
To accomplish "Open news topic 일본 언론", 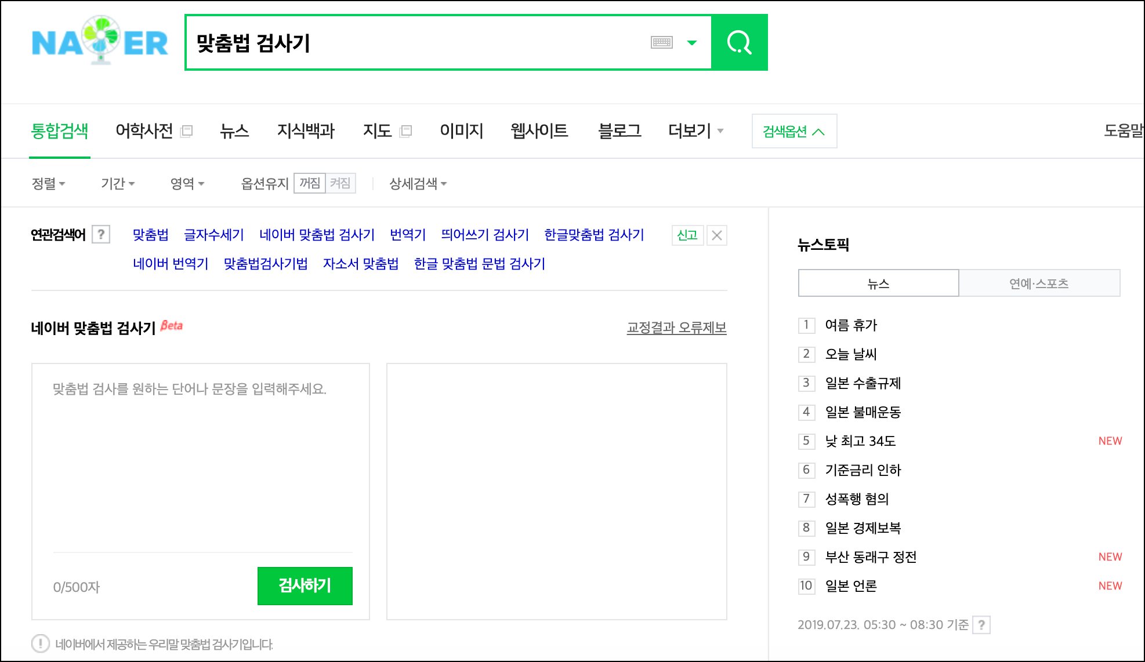I will [x=851, y=585].
